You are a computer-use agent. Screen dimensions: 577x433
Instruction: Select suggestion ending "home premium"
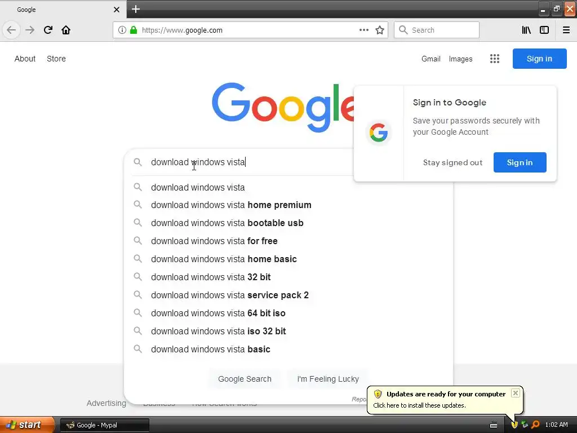pos(288,205)
